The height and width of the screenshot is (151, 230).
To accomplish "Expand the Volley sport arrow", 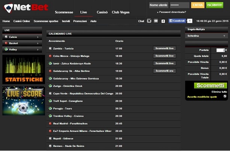I will [38, 50].
